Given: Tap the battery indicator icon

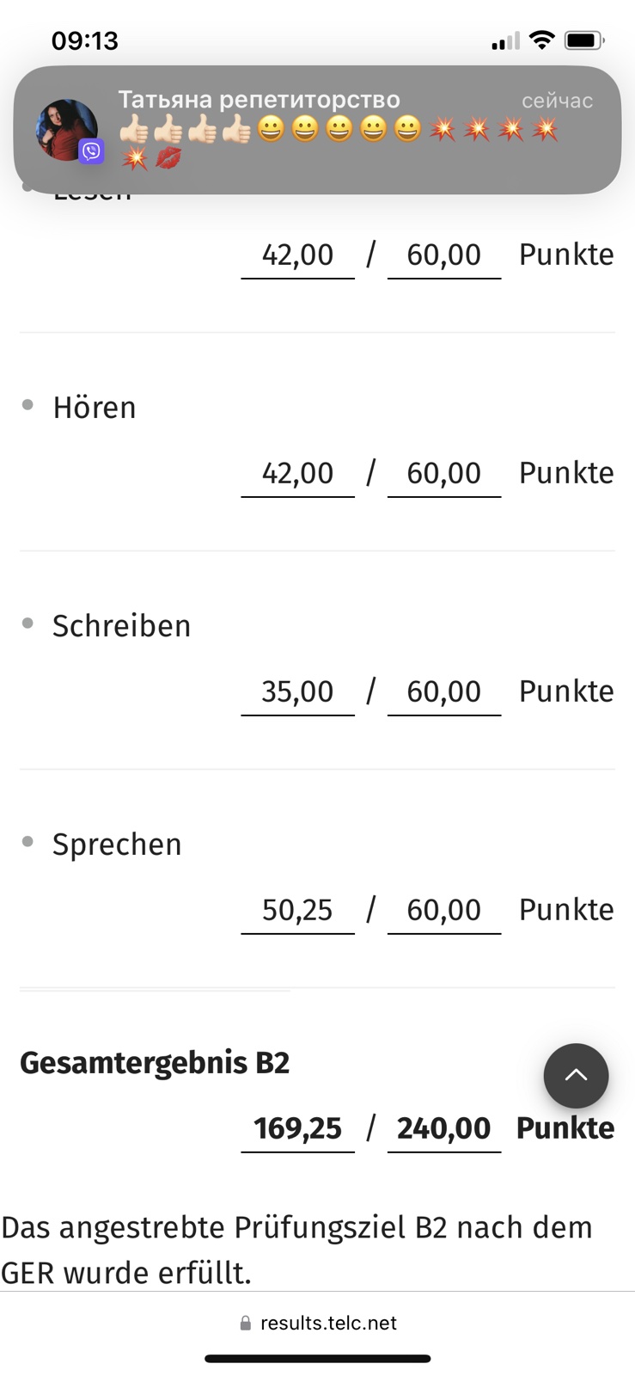Looking at the screenshot, I should (x=584, y=40).
